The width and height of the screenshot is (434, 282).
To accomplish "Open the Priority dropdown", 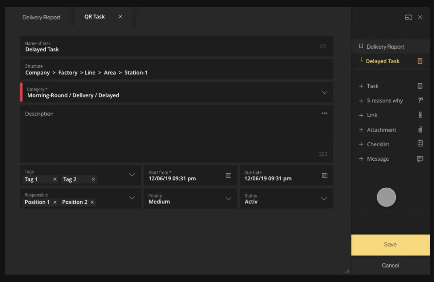I will coord(228,198).
